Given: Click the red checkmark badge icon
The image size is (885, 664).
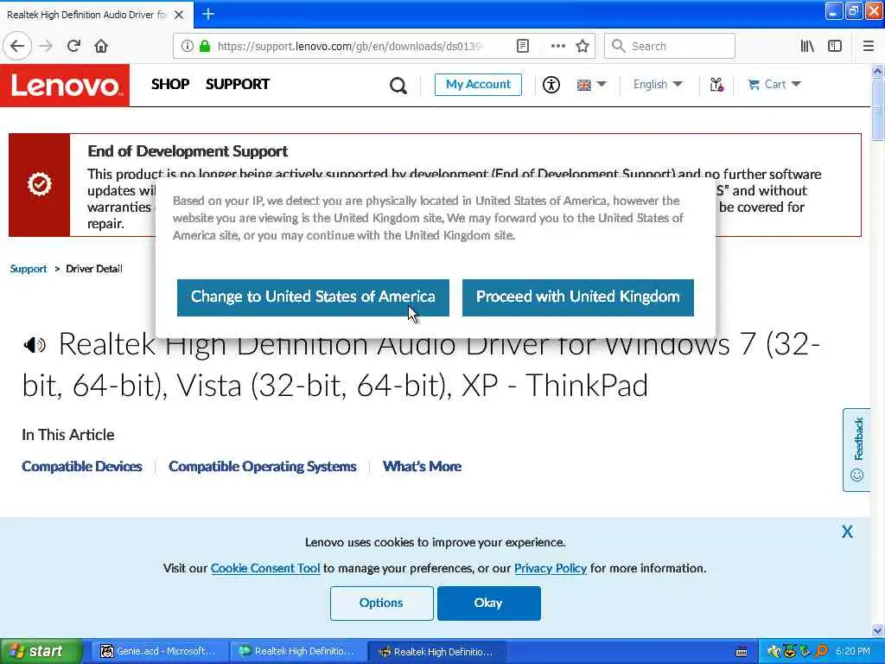Looking at the screenshot, I should click(x=40, y=185).
